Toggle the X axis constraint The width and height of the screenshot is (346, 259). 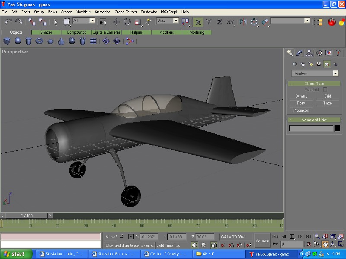(x=198, y=22)
